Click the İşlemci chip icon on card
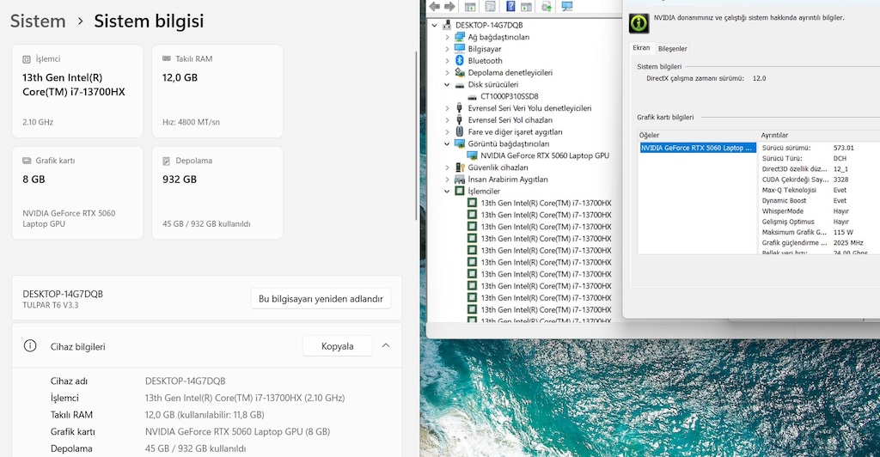Viewport: 880px width, 457px height. click(x=27, y=59)
